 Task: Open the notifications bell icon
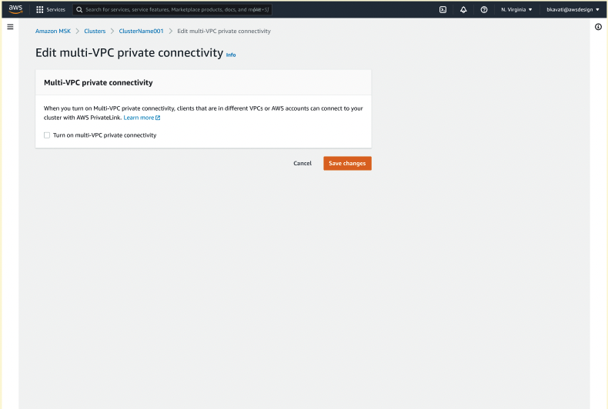[x=463, y=10]
